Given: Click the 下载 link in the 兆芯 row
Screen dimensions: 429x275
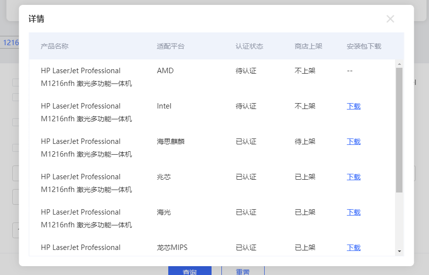Looking at the screenshot, I should coord(353,177).
